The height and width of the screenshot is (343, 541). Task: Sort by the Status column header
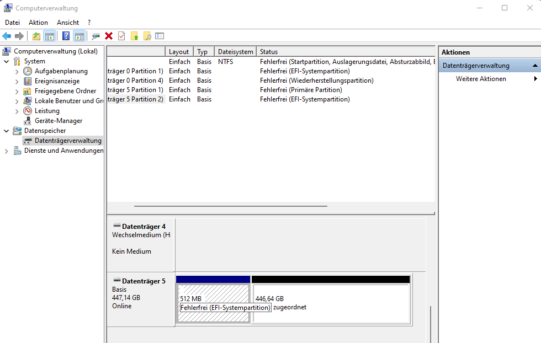pyautogui.click(x=346, y=52)
